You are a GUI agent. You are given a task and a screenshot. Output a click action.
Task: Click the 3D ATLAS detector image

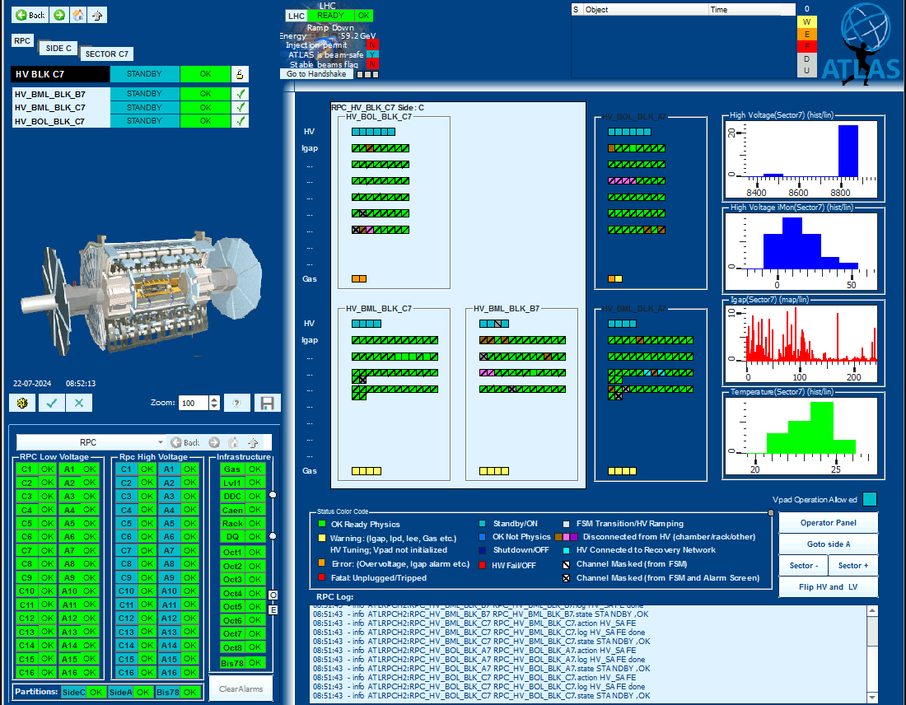[142, 292]
